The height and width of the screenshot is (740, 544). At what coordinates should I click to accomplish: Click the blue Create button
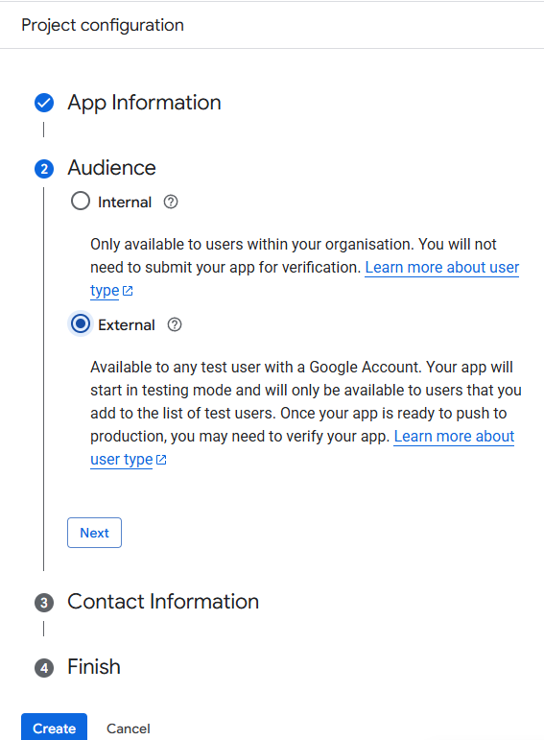55,728
